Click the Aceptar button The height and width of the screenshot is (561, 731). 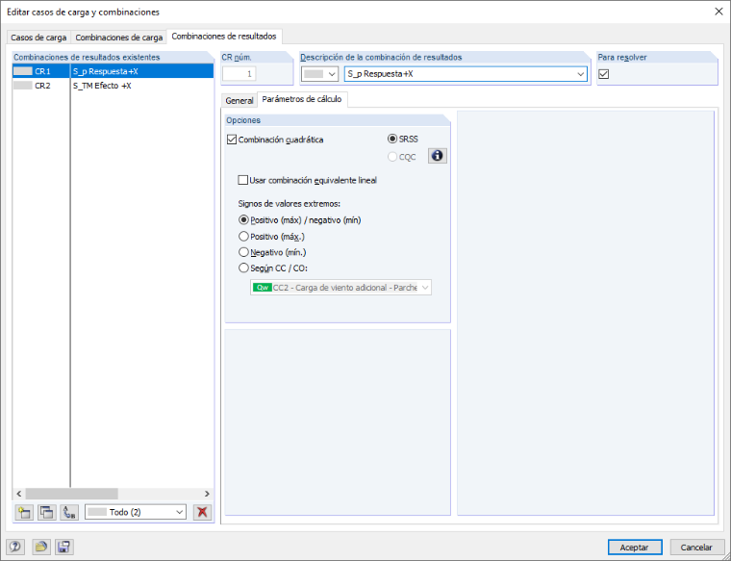point(635,547)
